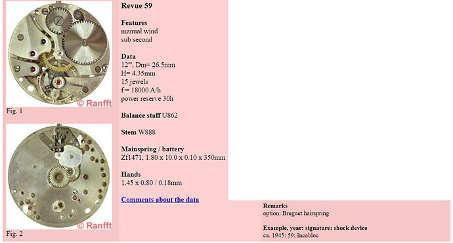Click the Ranfft watermark in Fig. 2
The image size is (453, 243).
[x=95, y=225]
